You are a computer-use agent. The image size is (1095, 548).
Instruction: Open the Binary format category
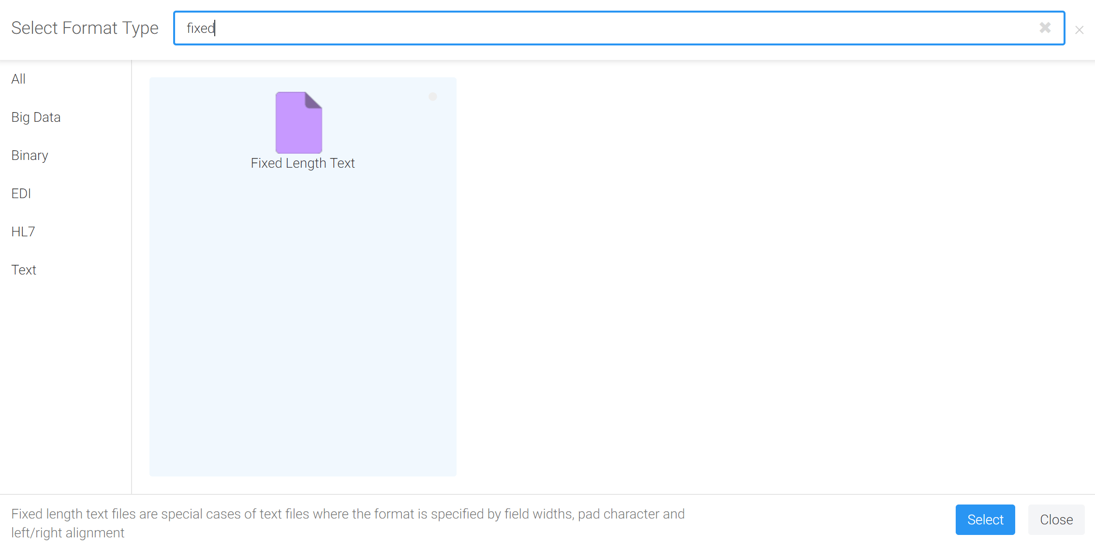pos(30,155)
